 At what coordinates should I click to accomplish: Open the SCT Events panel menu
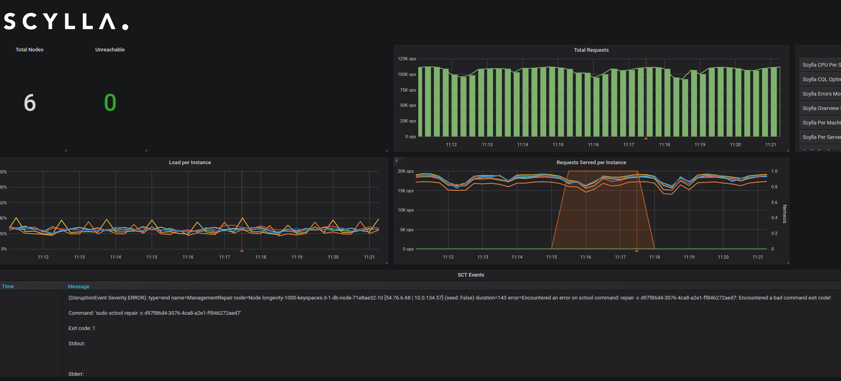tap(471, 275)
